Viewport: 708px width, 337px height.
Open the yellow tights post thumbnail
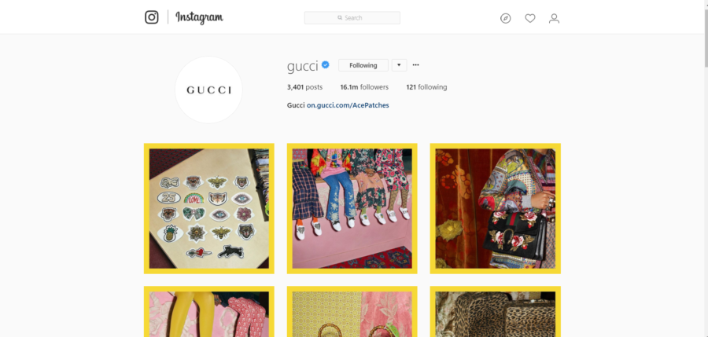[x=209, y=311]
